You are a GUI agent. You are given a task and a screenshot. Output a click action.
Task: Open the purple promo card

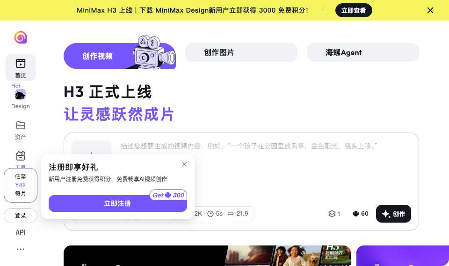pos(403,256)
